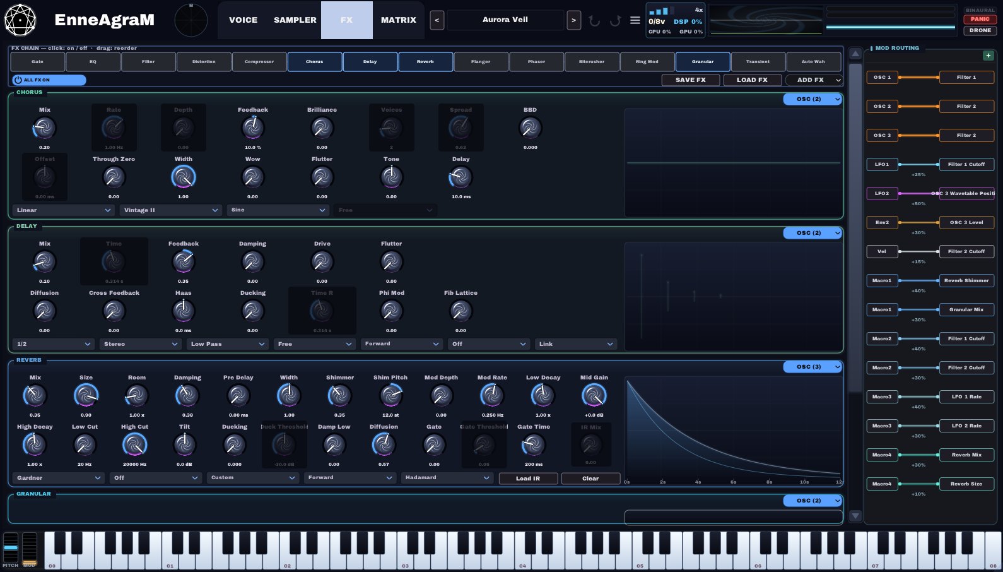Click the PANIC button
The image size is (1003, 572).
pyautogui.click(x=980, y=19)
